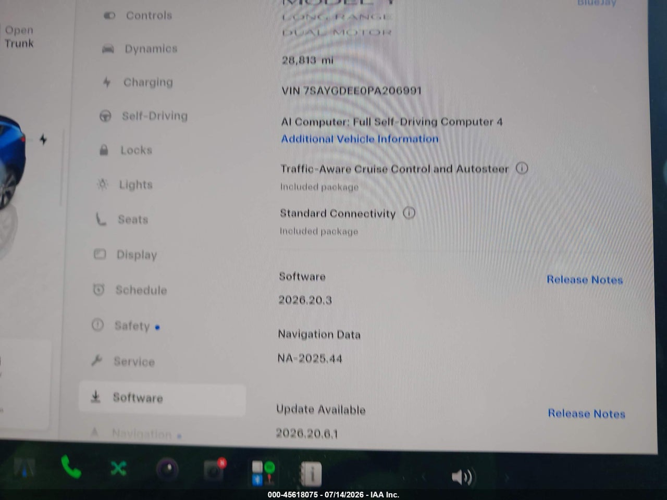Open Self-Driving settings
This screenshot has width=667, height=500.
point(143,116)
